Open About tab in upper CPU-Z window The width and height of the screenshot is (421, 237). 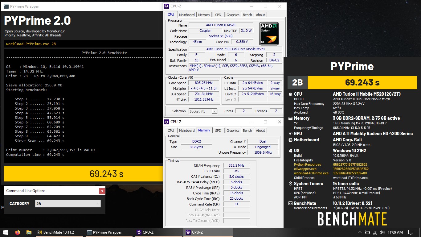click(260, 15)
